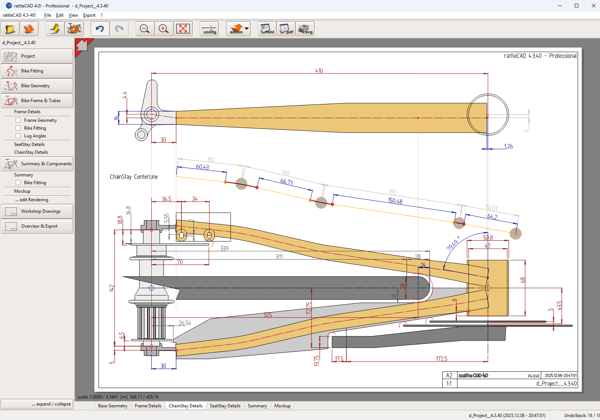
Task: Open the Export menu
Action: [89, 15]
